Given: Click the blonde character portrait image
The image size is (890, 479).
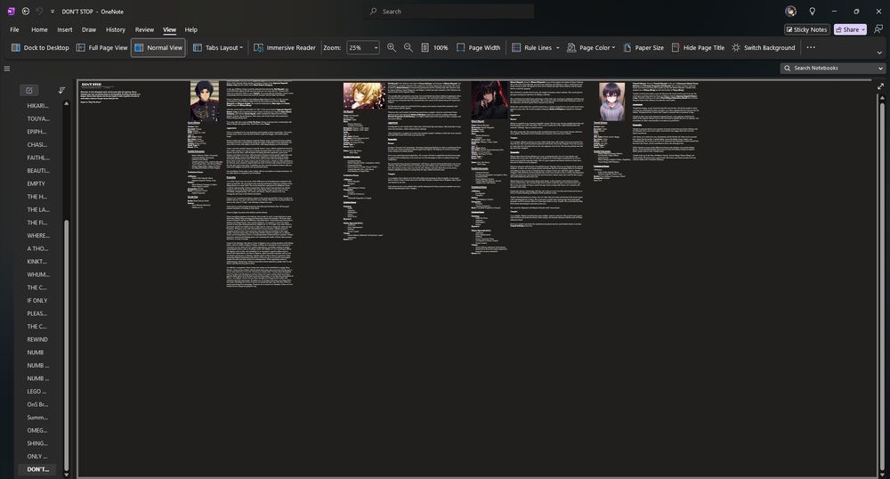Looking at the screenshot, I should (x=364, y=95).
